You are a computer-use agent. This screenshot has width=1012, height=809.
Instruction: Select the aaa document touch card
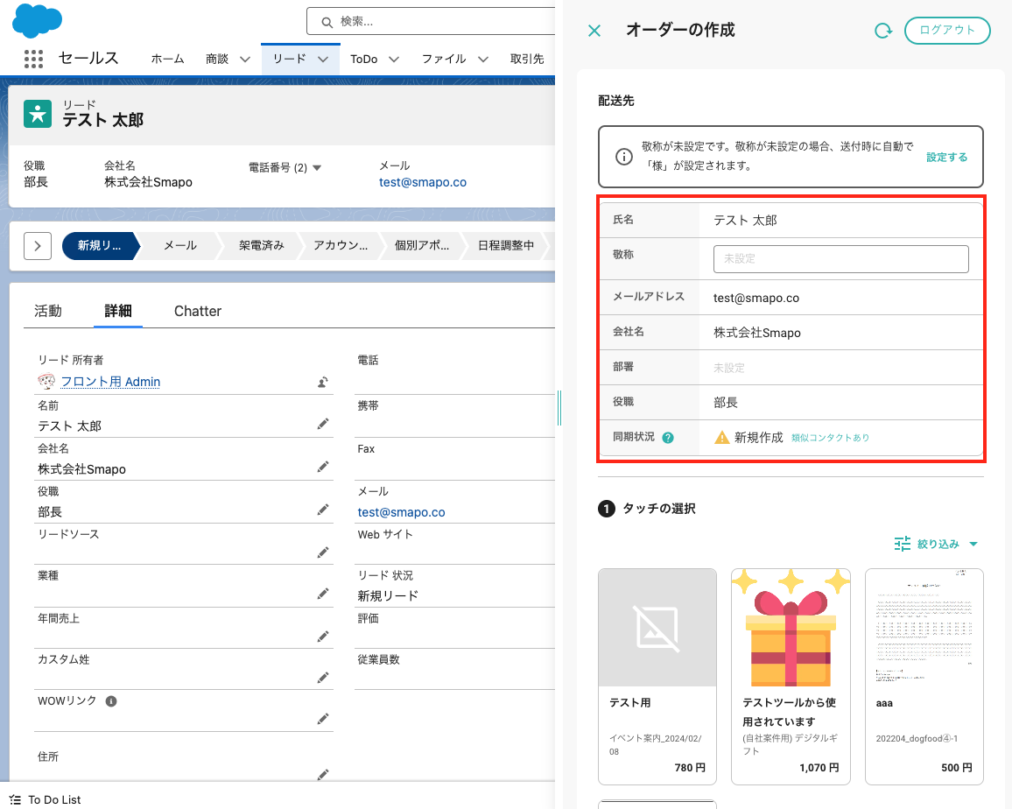coord(924,677)
